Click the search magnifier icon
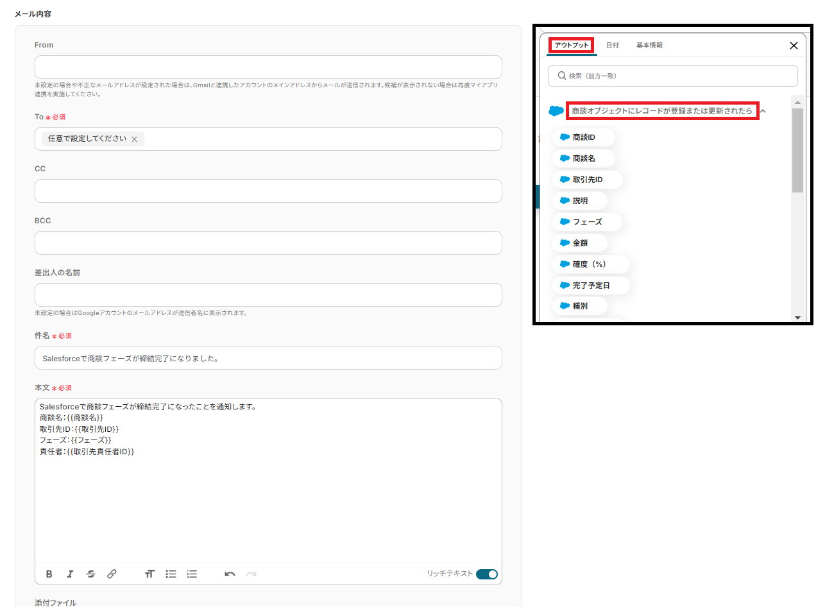Image resolution: width=825 pixels, height=607 pixels. (x=561, y=76)
